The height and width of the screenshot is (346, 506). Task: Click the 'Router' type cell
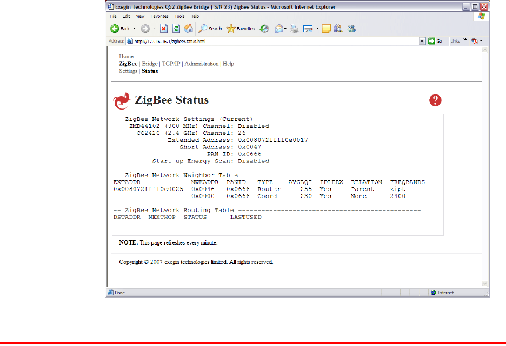[x=269, y=189]
